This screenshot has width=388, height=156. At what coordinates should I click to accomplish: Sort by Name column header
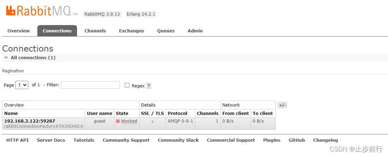coord(11,114)
